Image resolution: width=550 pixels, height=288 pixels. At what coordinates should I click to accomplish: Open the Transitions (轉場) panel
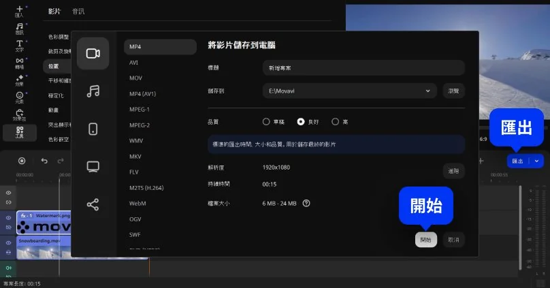pyautogui.click(x=19, y=63)
